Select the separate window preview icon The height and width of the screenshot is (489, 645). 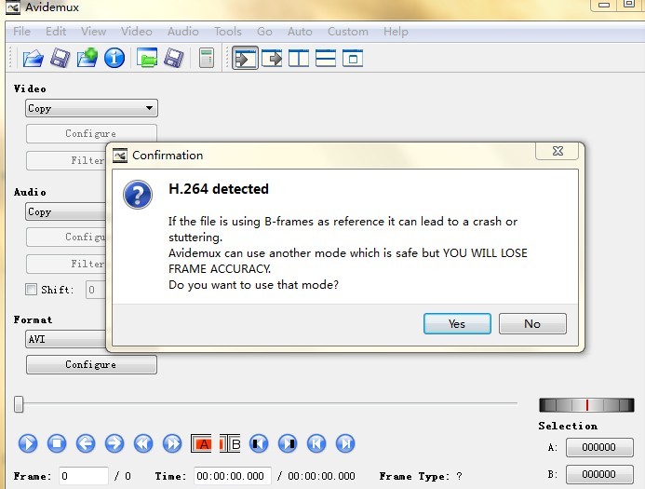click(x=353, y=58)
